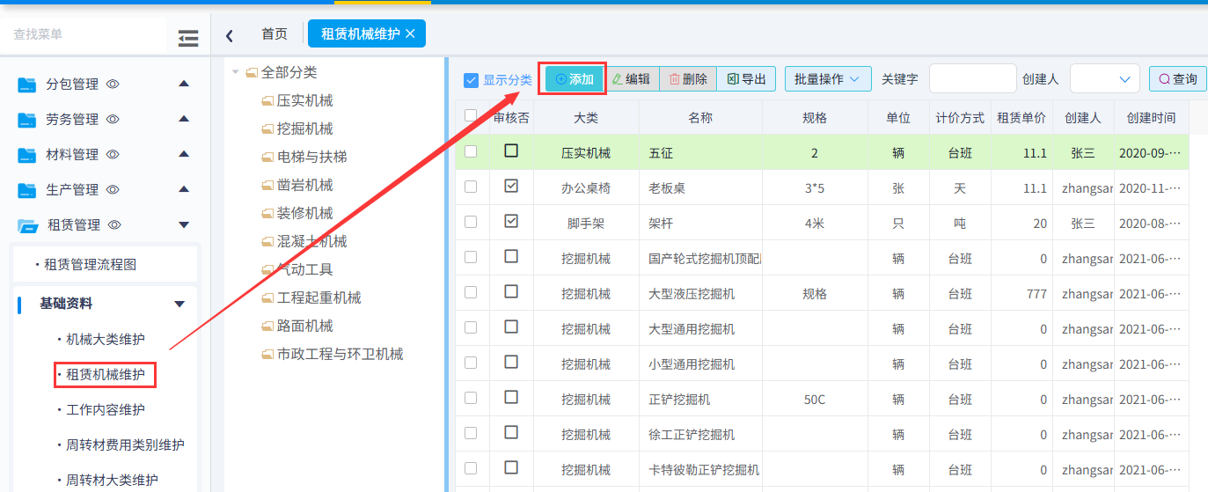Toggle the select-all checkbox in table header
1208x492 pixels.
(471, 115)
